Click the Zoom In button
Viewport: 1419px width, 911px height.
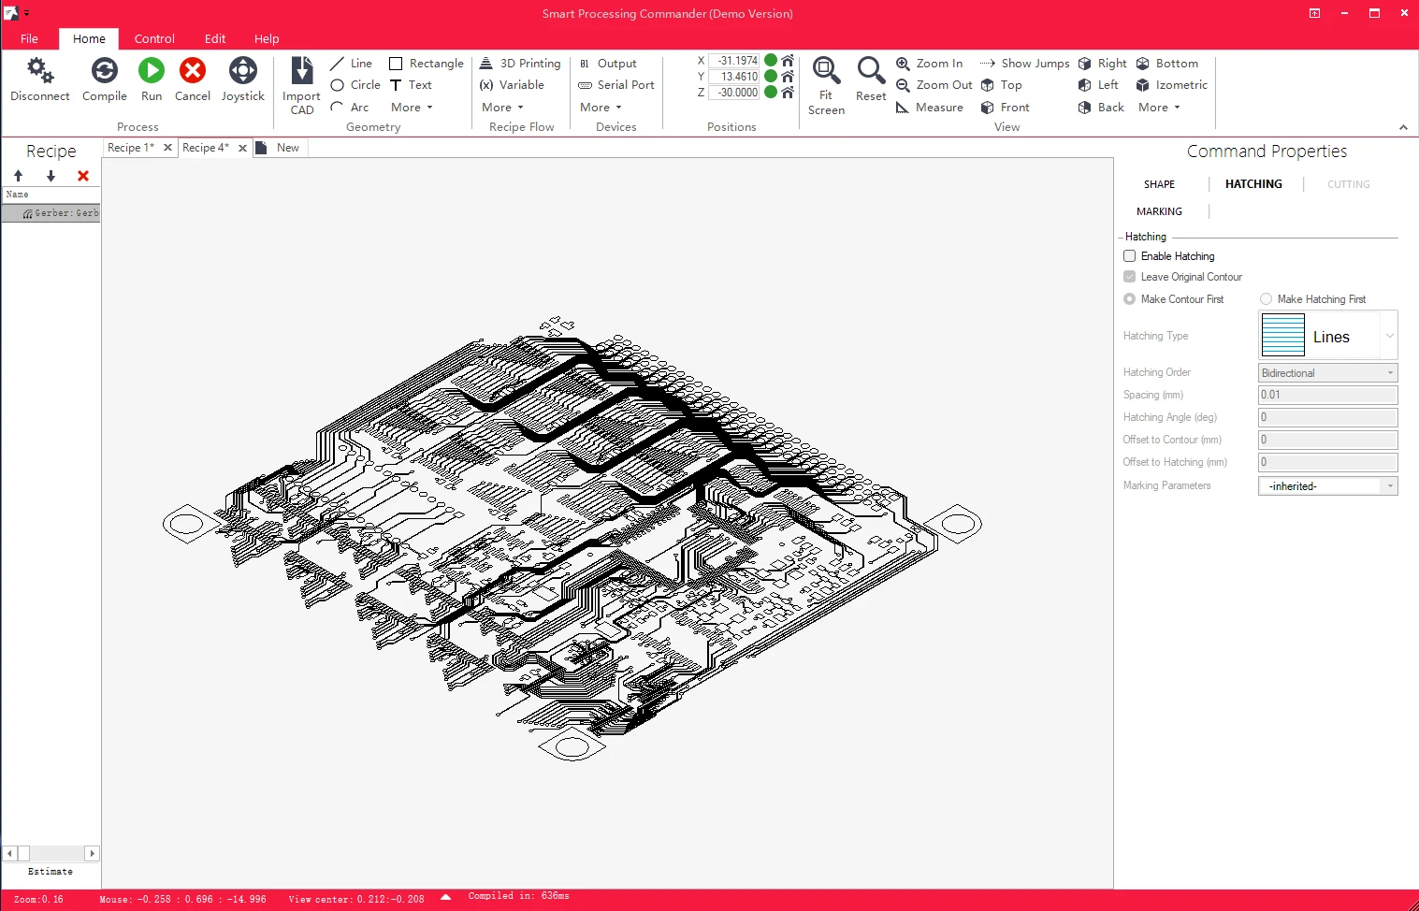click(x=930, y=64)
